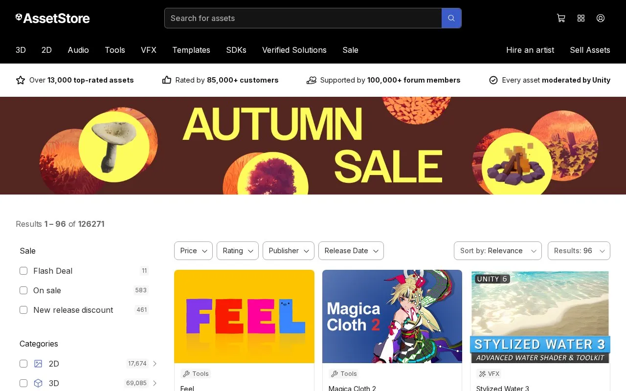Open the Stylized Water 3 thumbnail
This screenshot has height=391, width=626.
pos(540,316)
